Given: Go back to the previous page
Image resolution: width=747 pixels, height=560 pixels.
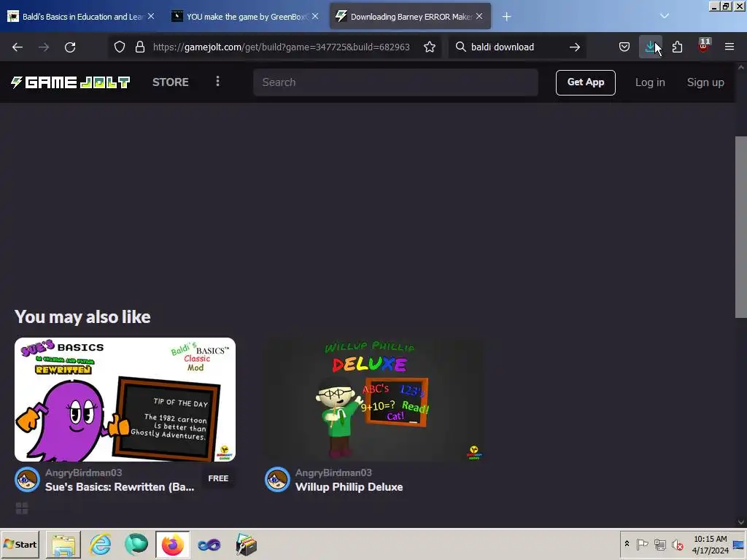Looking at the screenshot, I should point(18,47).
